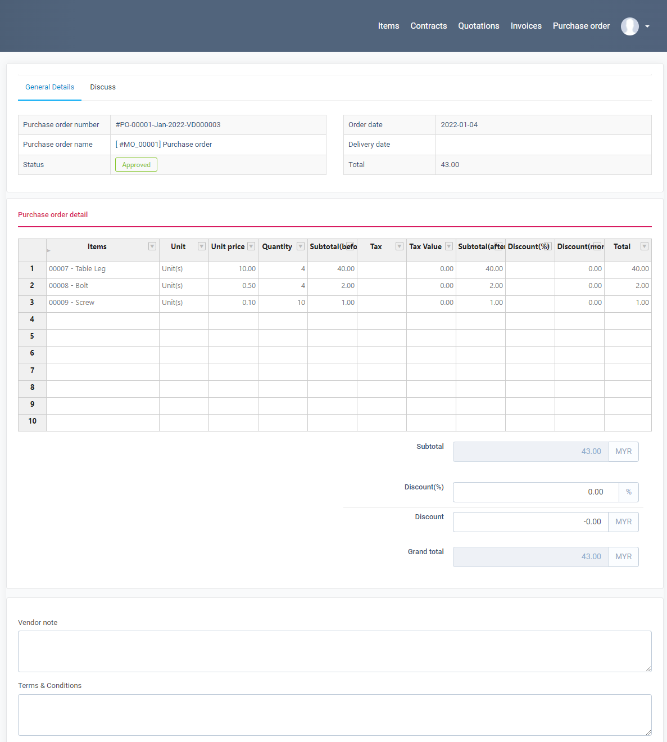This screenshot has height=742, width=667.
Task: Open the filter icon on Items column
Action: pos(152,246)
